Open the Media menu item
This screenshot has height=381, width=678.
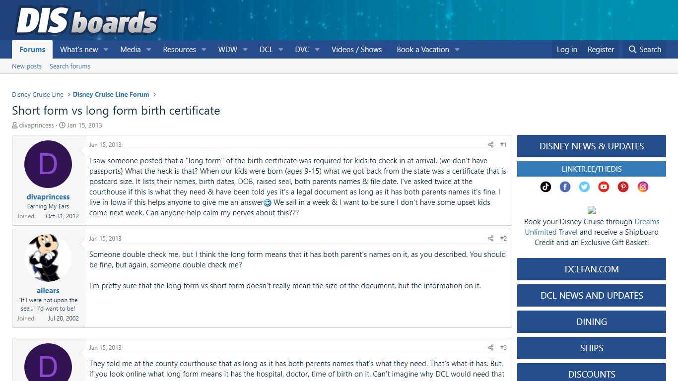click(131, 50)
